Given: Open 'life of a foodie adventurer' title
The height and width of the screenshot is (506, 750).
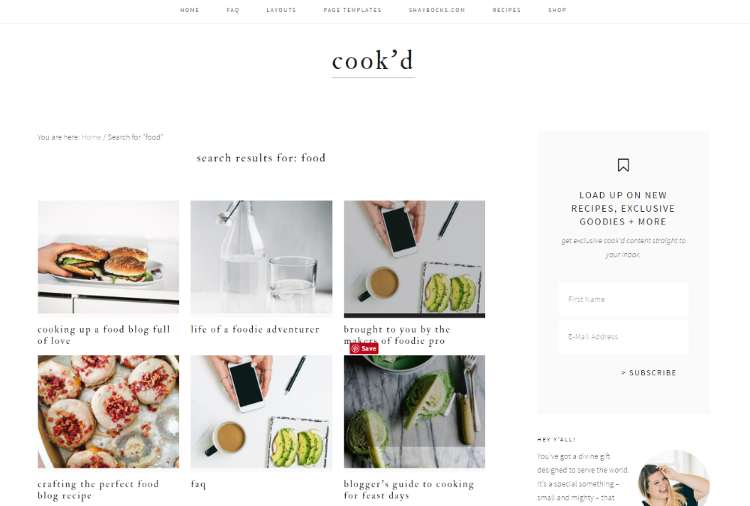Looking at the screenshot, I should pos(255,330).
